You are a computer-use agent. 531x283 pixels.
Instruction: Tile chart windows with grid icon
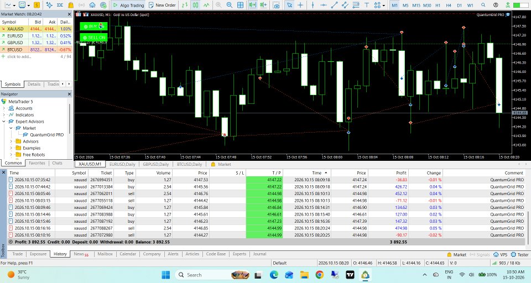click(241, 5)
